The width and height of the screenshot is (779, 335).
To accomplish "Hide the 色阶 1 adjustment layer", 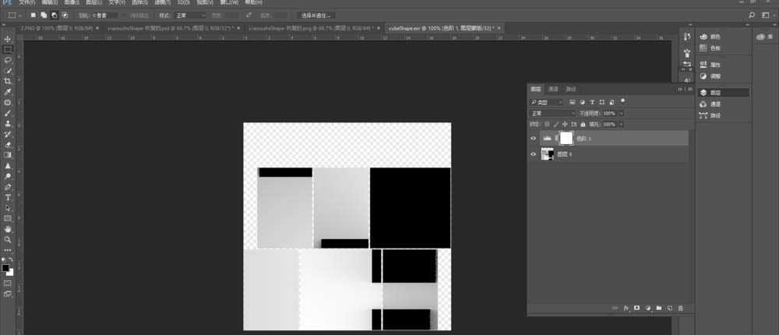I will (x=534, y=138).
